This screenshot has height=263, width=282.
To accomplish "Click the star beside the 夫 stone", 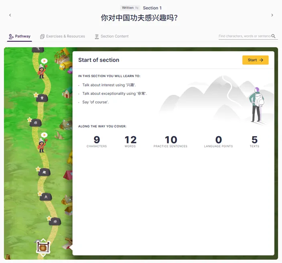I will point(40,194).
